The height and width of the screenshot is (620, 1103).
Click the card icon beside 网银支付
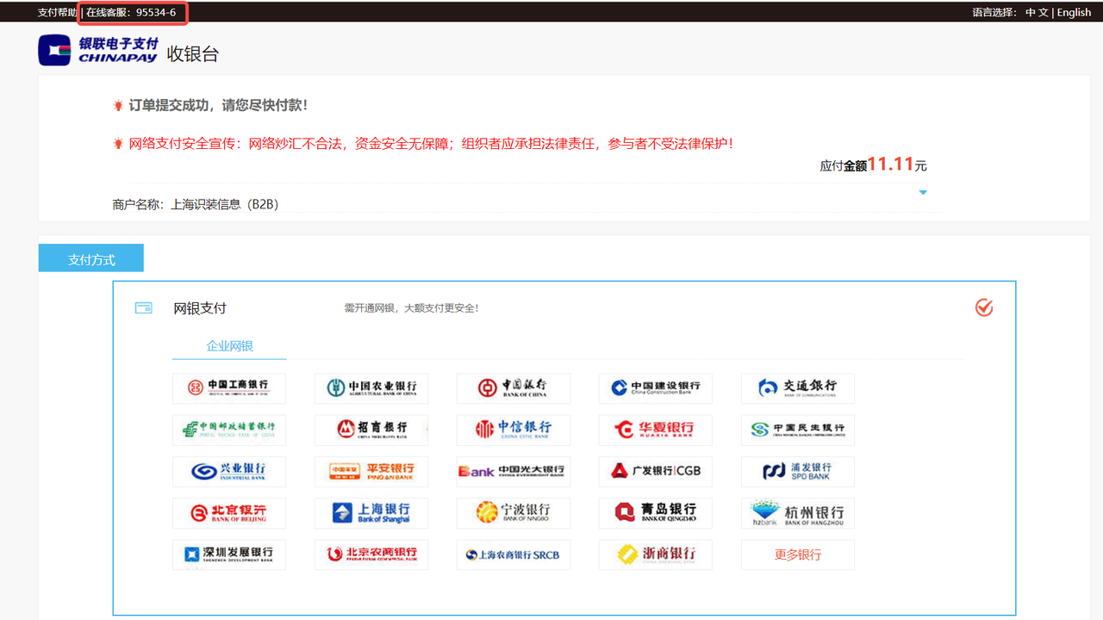pos(144,308)
